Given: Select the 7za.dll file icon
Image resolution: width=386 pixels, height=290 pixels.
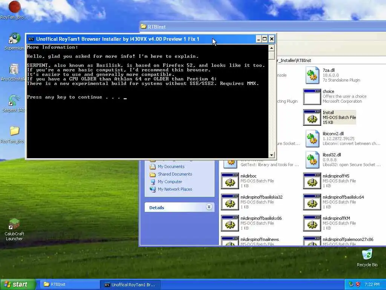Looking at the screenshot, I should pos(312,75).
